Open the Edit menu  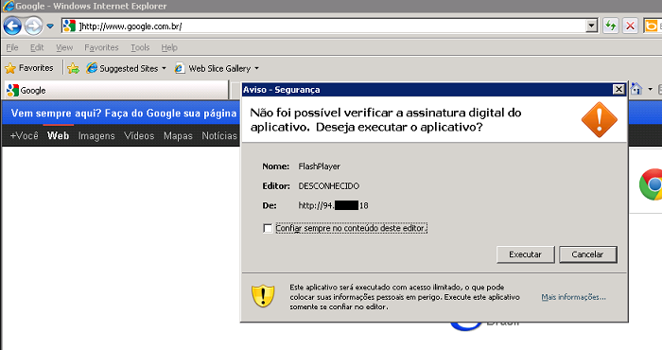point(37,47)
